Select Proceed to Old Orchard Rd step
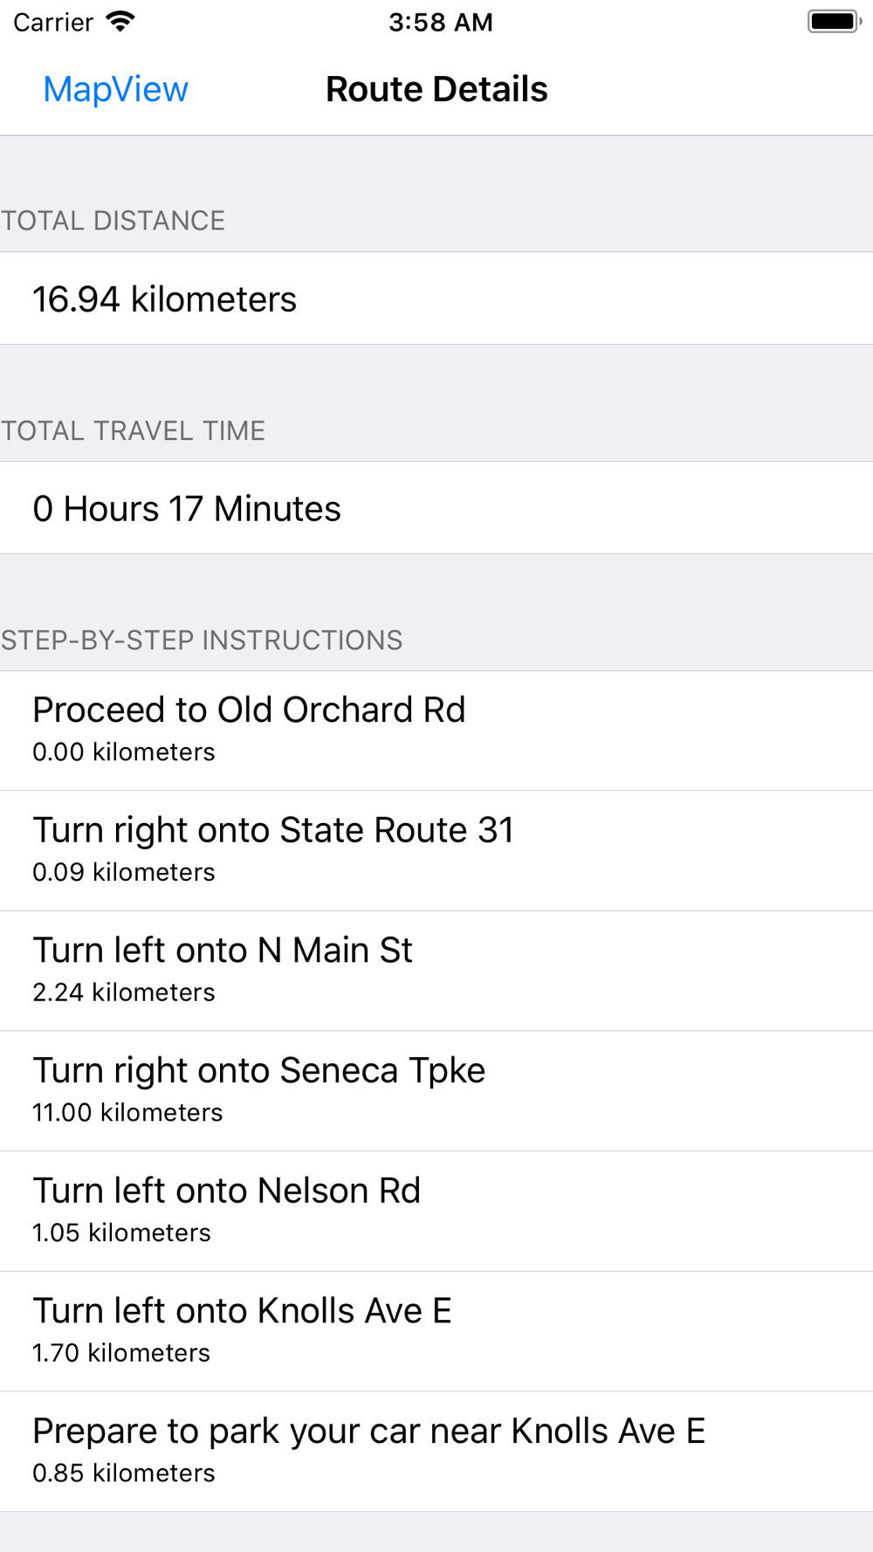This screenshot has height=1552, width=873. click(436, 731)
